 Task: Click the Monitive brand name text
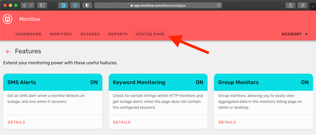click(x=30, y=19)
